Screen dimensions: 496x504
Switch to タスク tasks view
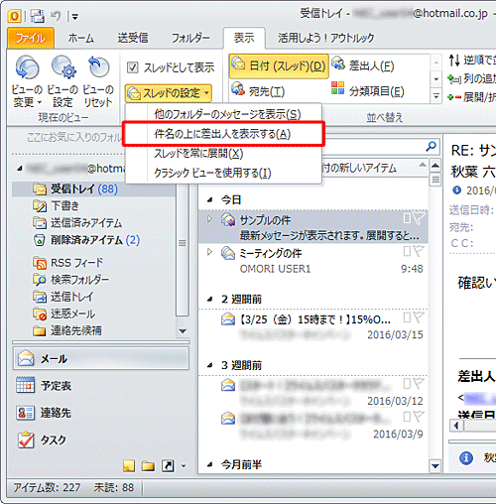click(101, 440)
